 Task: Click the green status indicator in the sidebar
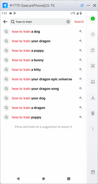coord(93,19)
